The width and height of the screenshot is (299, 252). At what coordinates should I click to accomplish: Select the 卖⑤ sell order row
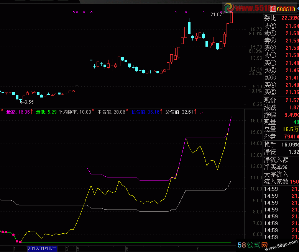pyautogui.click(x=281, y=26)
